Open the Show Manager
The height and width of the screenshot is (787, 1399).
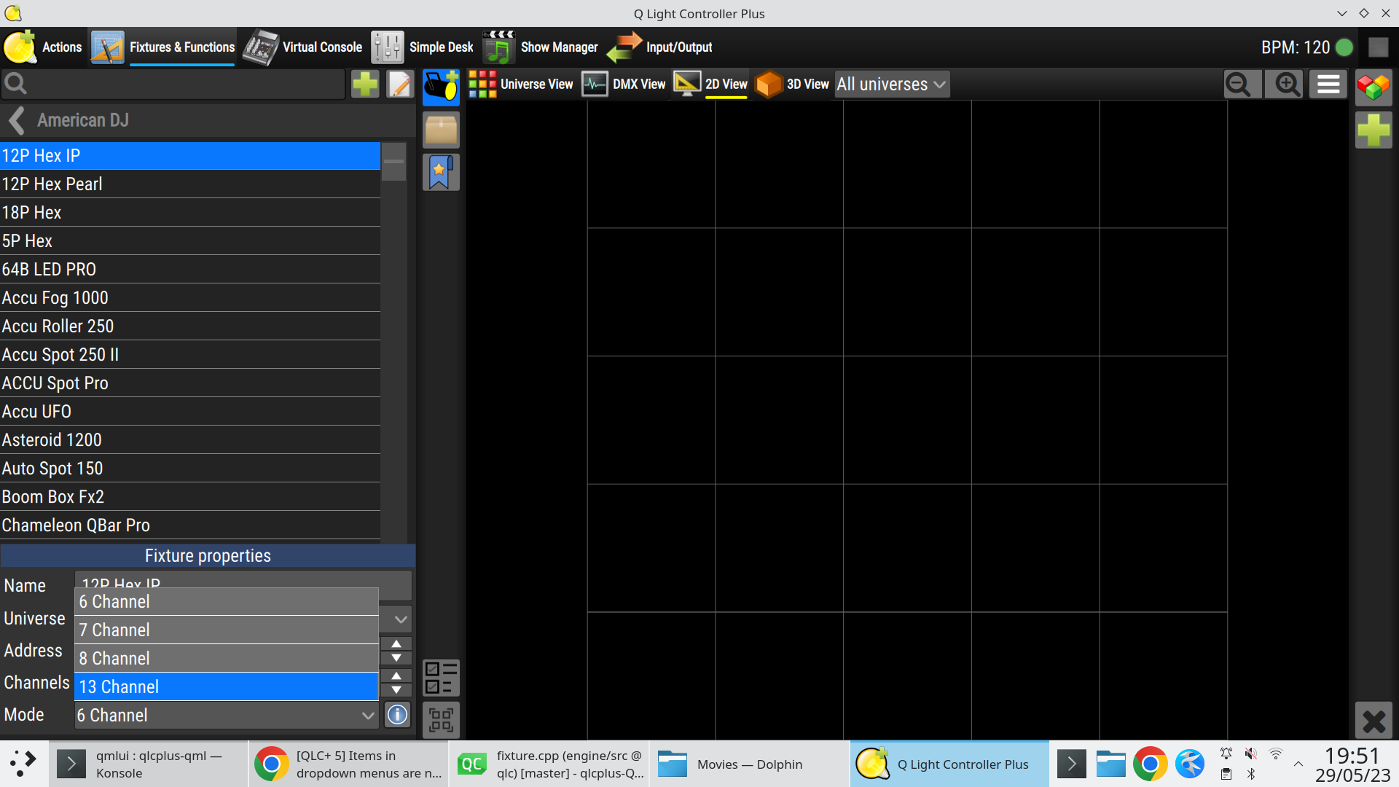pyautogui.click(x=539, y=47)
